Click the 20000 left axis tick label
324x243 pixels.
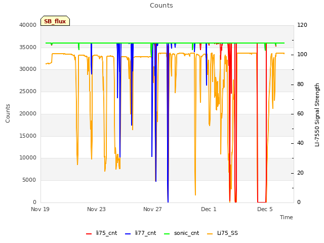(x=28, y=113)
